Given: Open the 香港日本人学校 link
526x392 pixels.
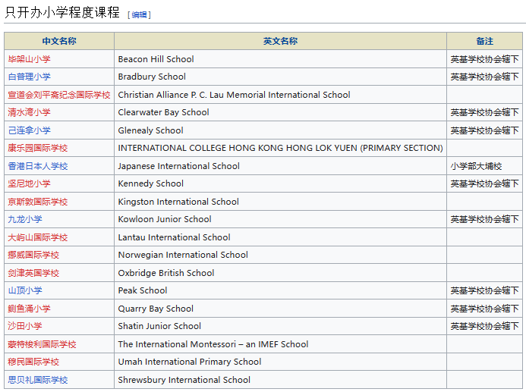Looking at the screenshot, I should click(x=38, y=166).
